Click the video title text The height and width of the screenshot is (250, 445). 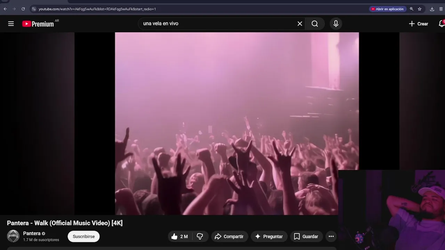click(65, 223)
